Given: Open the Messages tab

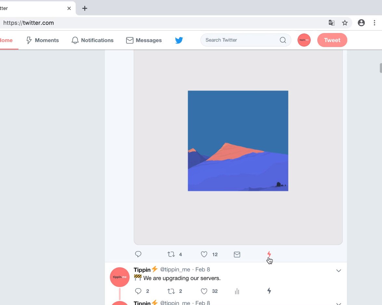Looking at the screenshot, I should [x=144, y=40].
